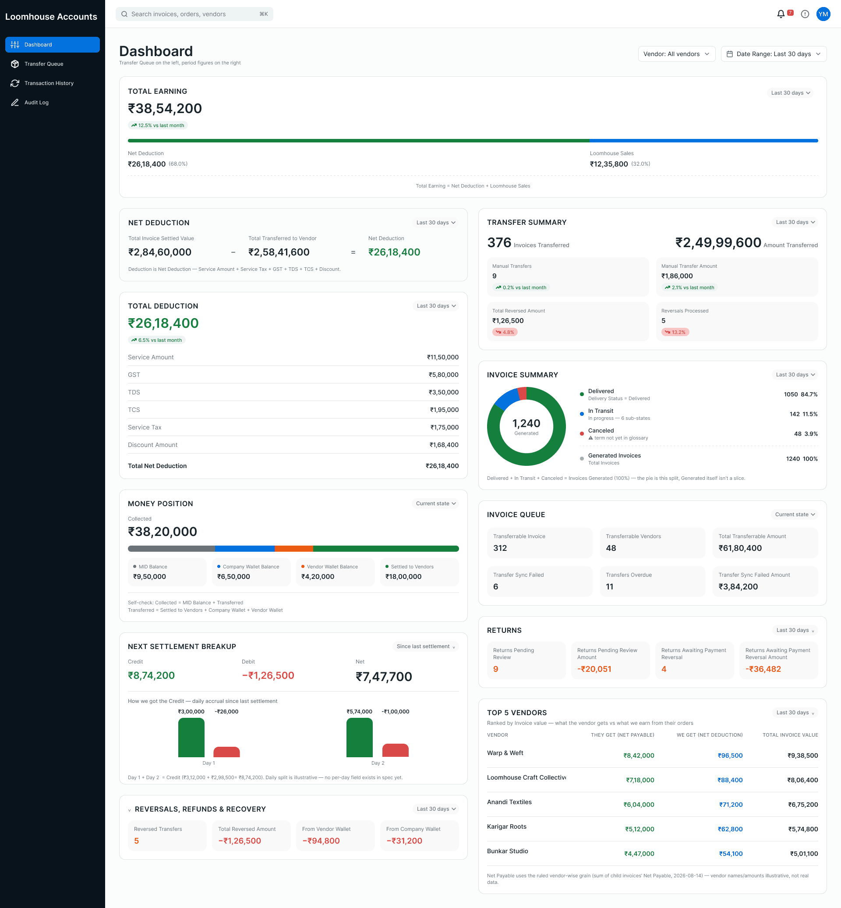Open Audit Log page
The width and height of the screenshot is (841, 908).
click(52, 103)
